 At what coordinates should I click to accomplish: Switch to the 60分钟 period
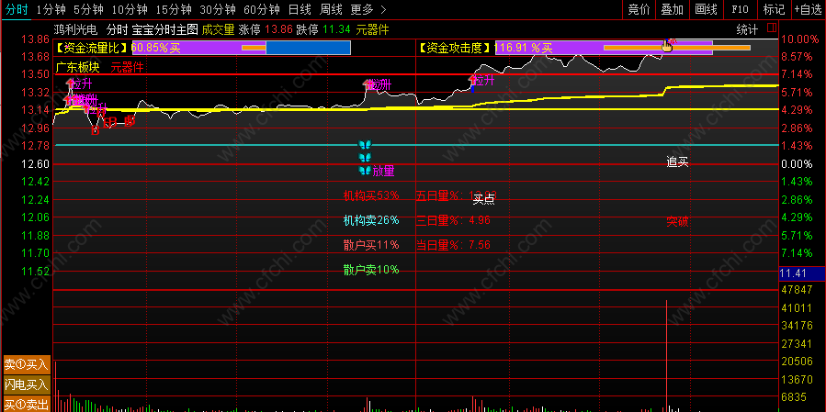(x=263, y=9)
